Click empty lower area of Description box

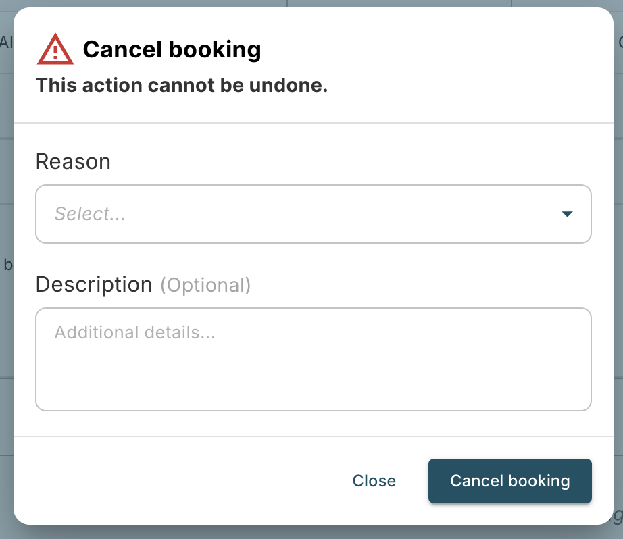[313, 382]
